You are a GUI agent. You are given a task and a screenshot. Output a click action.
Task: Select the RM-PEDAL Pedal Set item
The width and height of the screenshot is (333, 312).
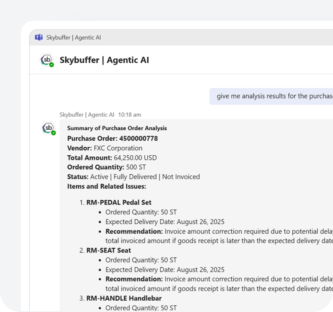pyautogui.click(x=119, y=202)
